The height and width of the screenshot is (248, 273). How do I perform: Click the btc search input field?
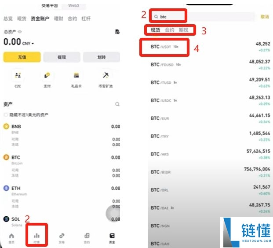(x=203, y=17)
